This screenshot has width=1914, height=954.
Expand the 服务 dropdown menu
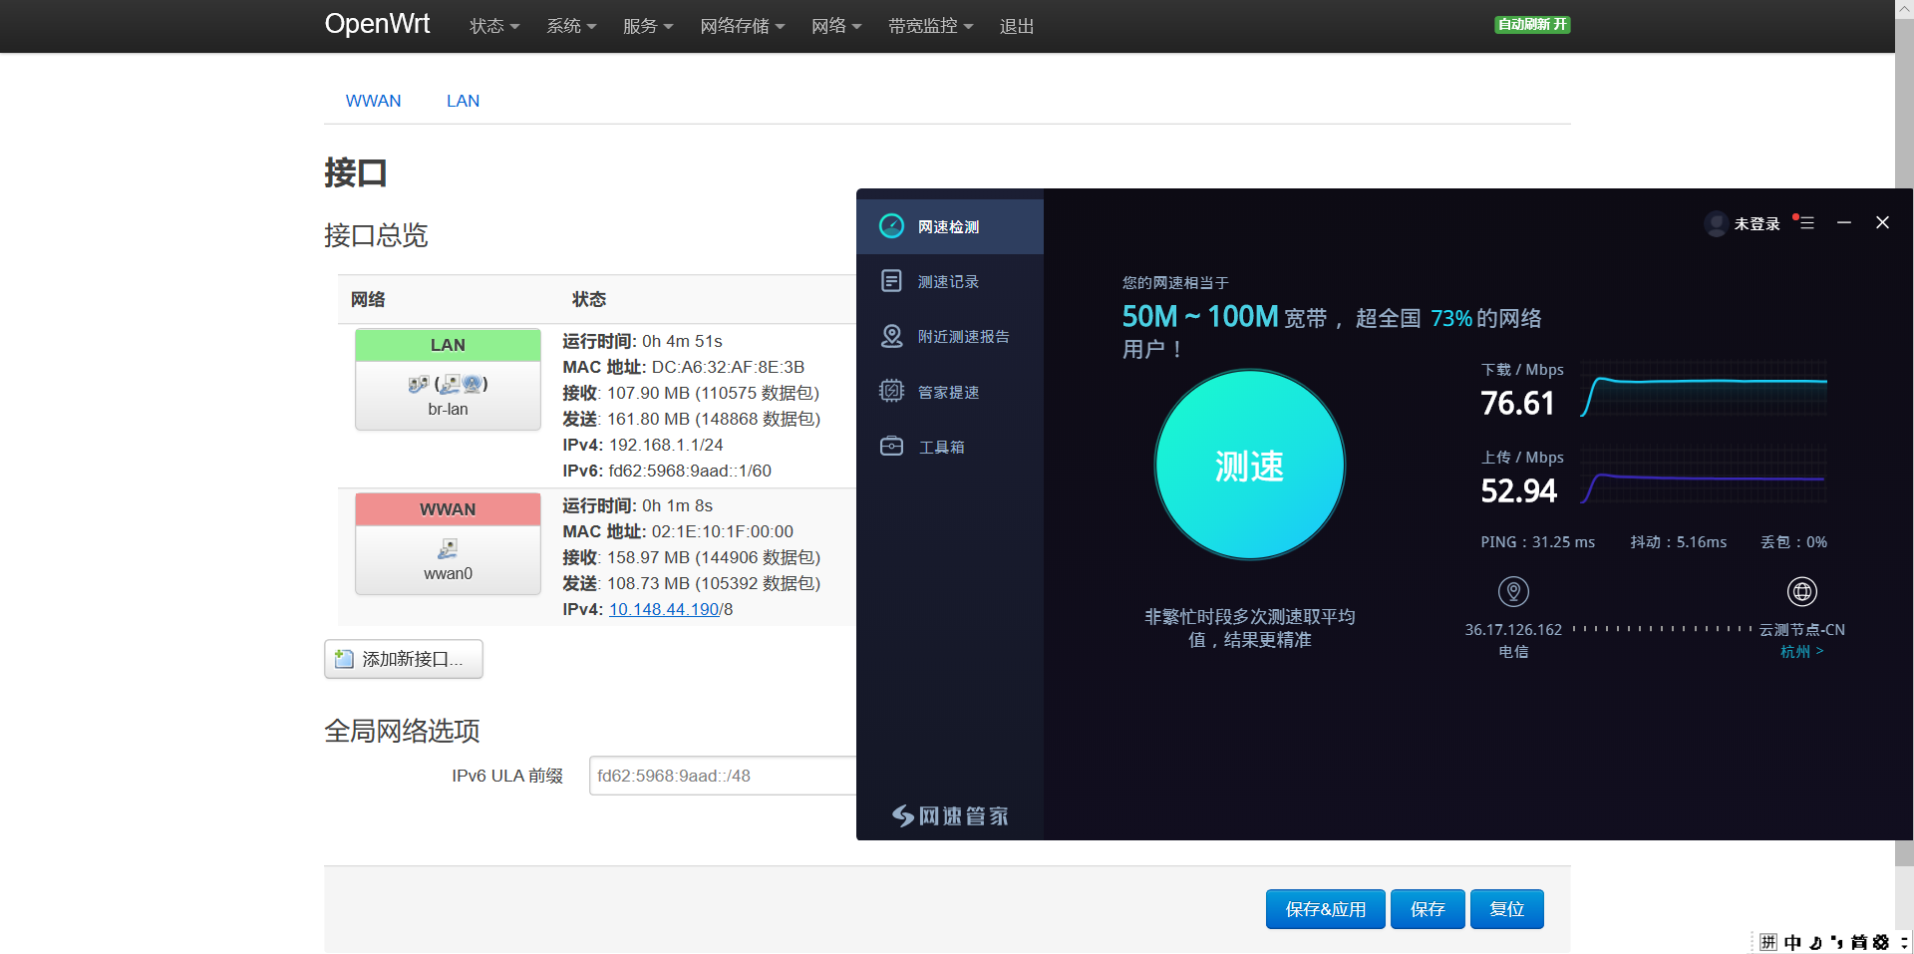648,26
